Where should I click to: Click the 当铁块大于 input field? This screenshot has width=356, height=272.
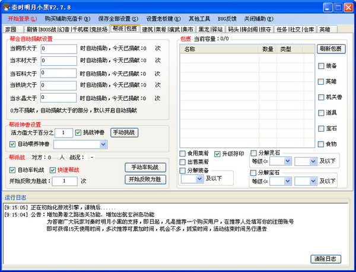(59, 85)
